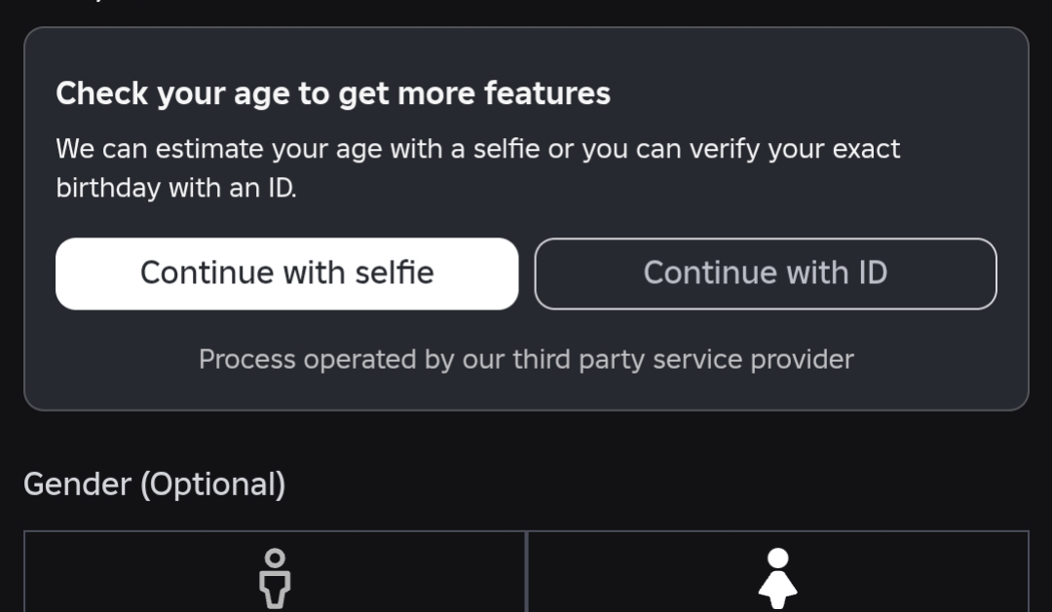The width and height of the screenshot is (1052, 612).
Task: Verify exact birthday using an ID
Action: pos(766,273)
